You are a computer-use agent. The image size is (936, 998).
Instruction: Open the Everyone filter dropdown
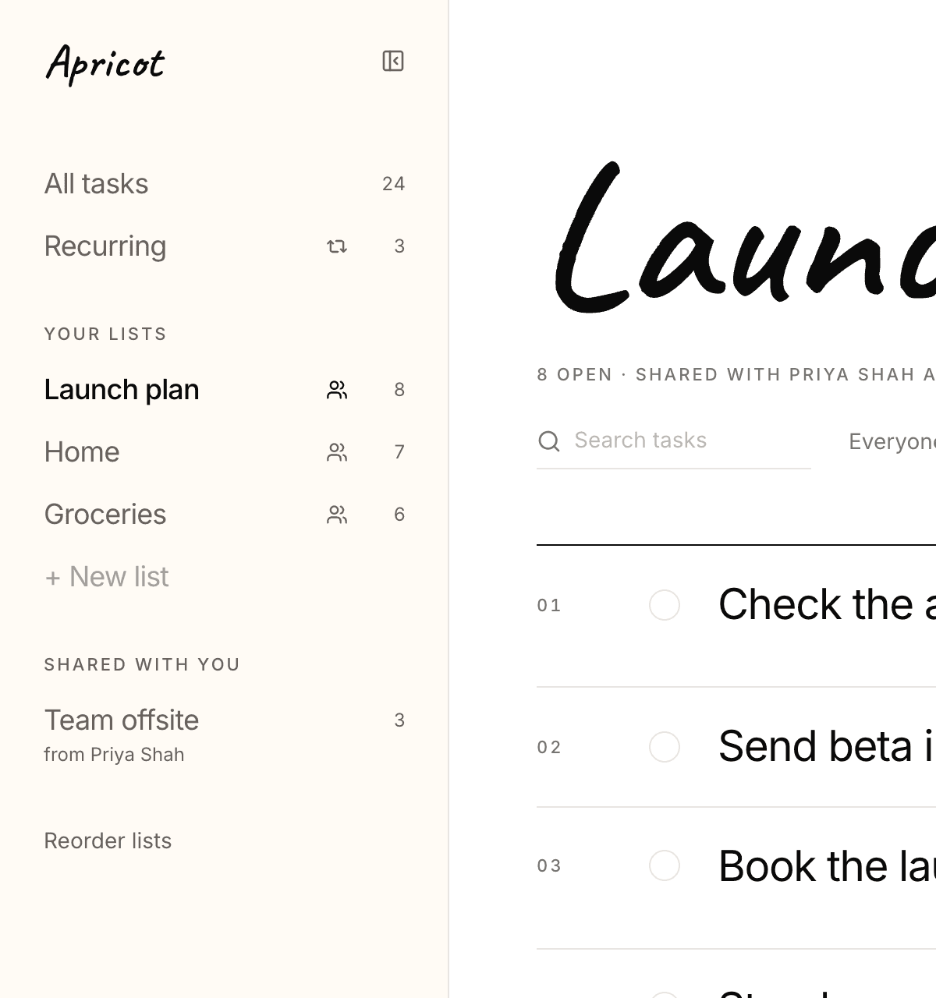(x=892, y=441)
